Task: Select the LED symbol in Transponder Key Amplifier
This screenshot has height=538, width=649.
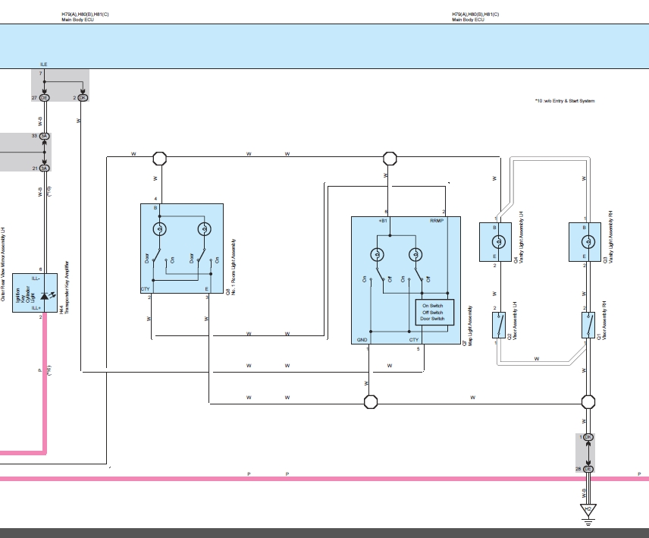Action: click(x=45, y=294)
